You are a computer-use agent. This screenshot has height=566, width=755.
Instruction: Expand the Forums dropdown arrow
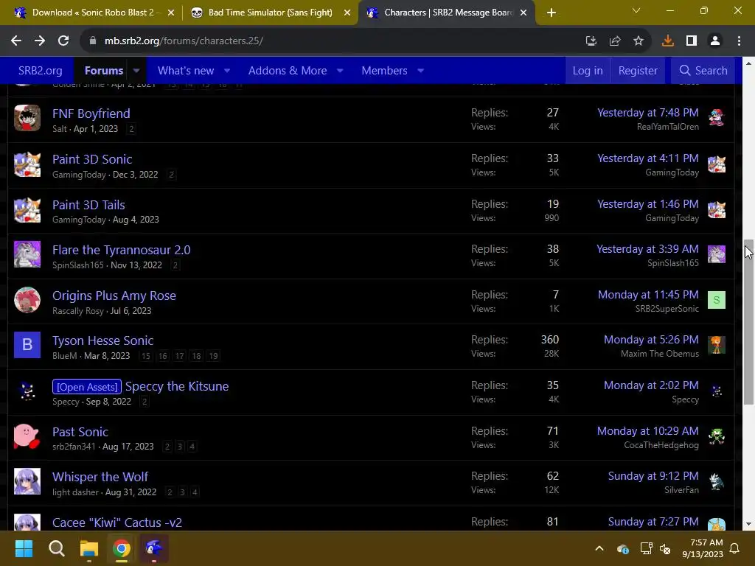(x=136, y=71)
